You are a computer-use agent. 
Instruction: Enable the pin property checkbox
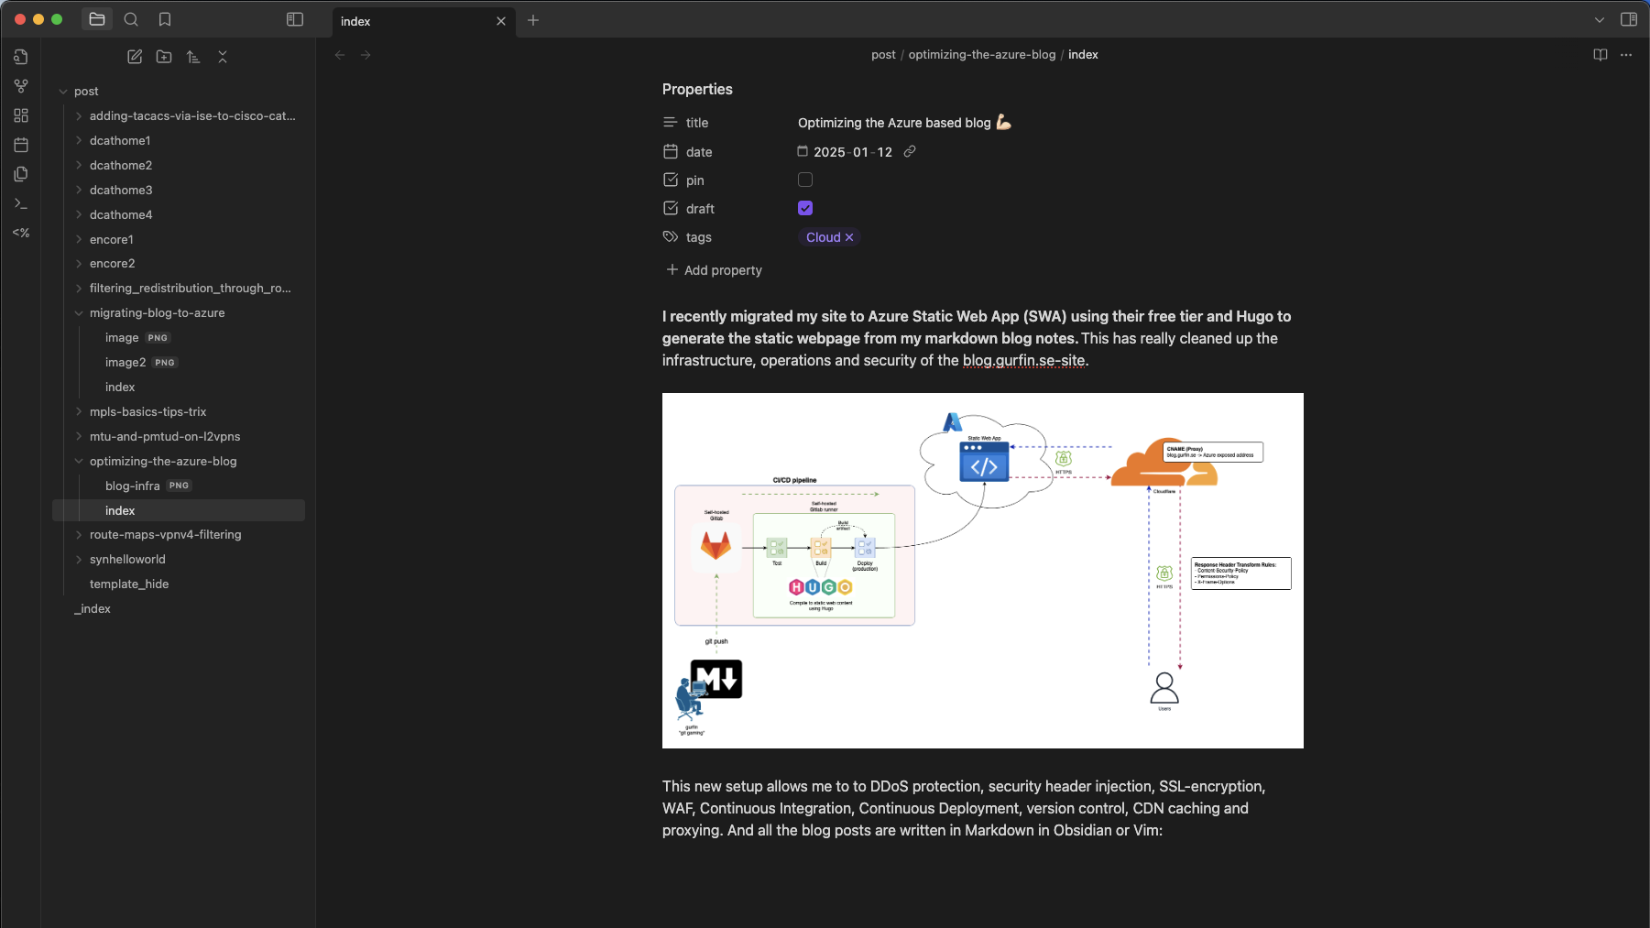805,180
